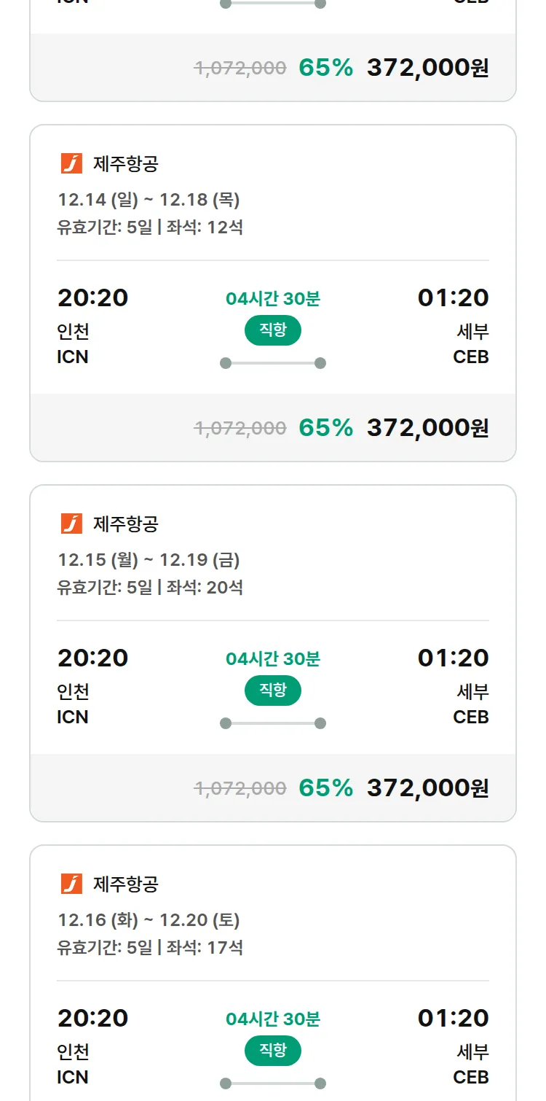Click the Jeju Air logo on the 12.15 flight

(x=71, y=524)
